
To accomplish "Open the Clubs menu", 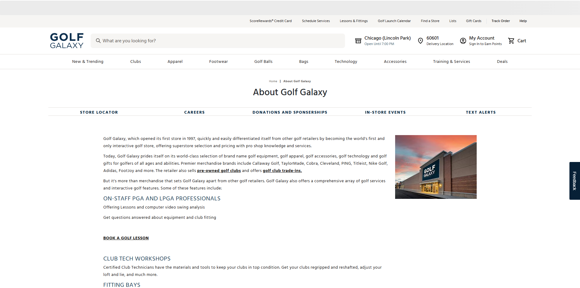I will point(135,61).
